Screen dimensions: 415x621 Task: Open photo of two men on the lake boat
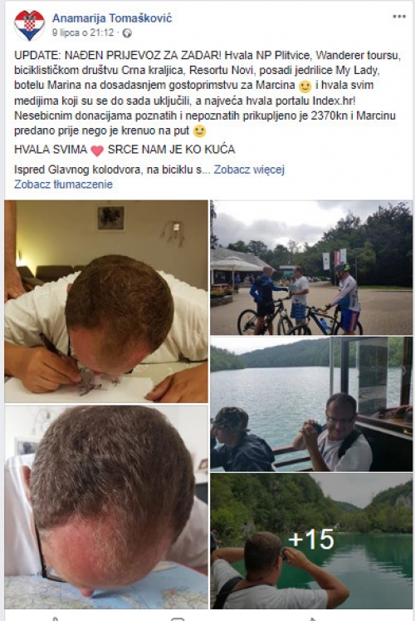pos(311,404)
